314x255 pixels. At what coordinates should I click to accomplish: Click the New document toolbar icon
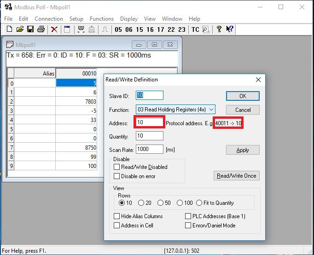coord(9,29)
